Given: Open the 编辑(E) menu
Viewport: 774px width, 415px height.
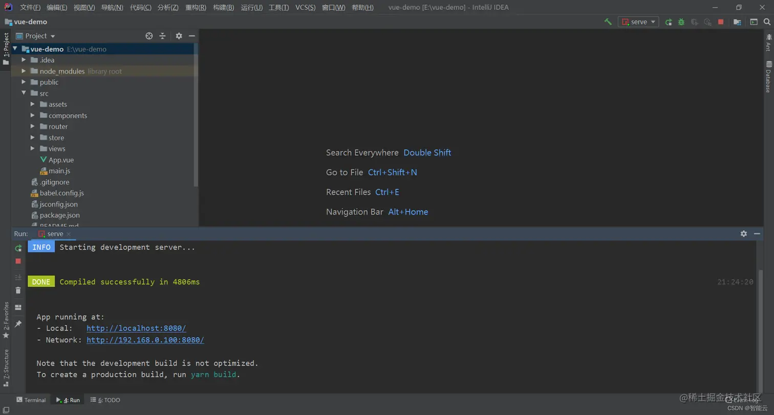Looking at the screenshot, I should point(57,8).
